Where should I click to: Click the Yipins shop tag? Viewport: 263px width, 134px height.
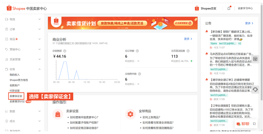pyautogui.click(x=214, y=43)
